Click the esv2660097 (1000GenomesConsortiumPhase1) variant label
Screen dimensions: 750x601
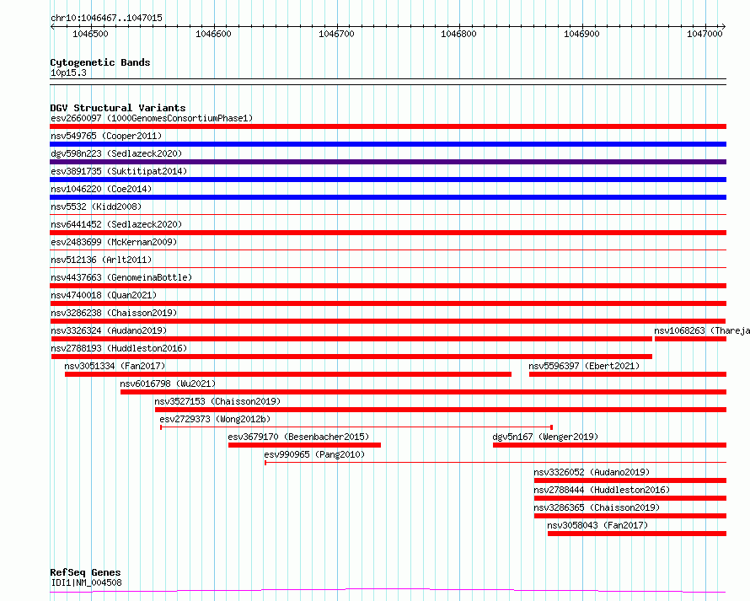tap(152, 118)
